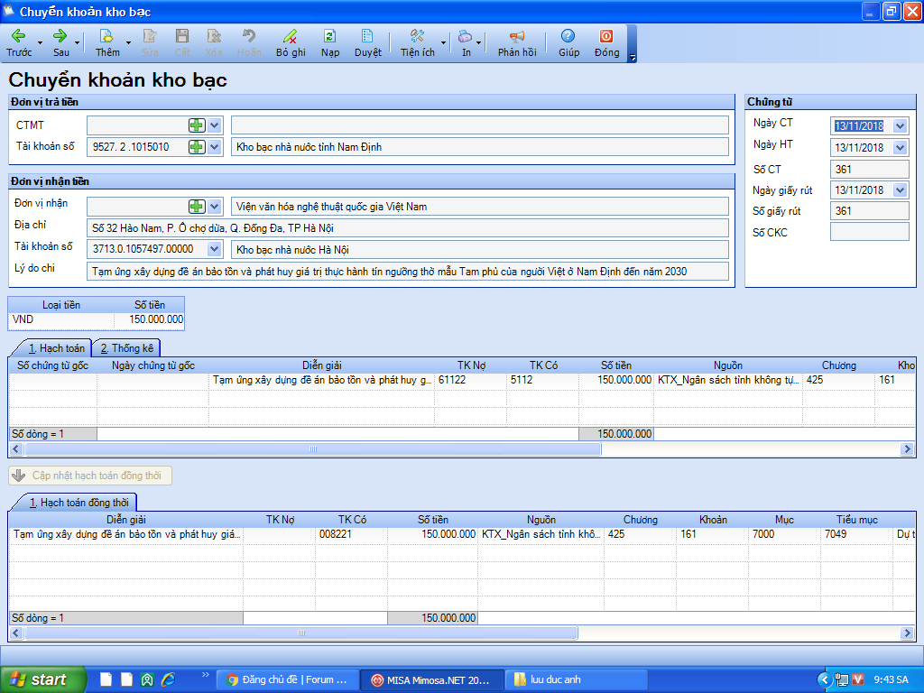
Task: Click the Nạp (reload) toolbar icon
Action: (330, 36)
